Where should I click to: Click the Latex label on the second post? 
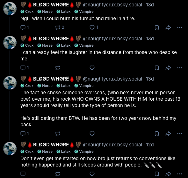63,45
